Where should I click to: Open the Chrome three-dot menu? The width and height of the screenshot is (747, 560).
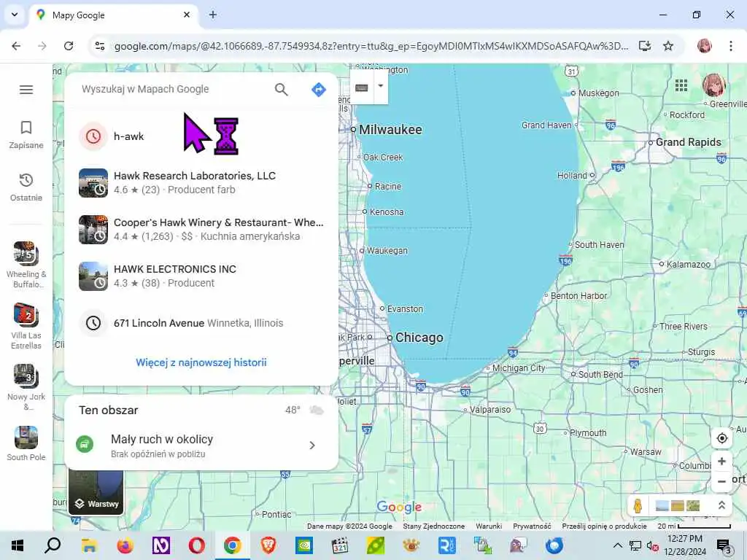click(x=731, y=46)
